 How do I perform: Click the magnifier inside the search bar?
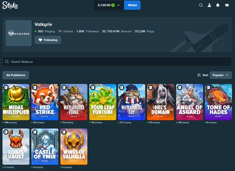(7, 61)
